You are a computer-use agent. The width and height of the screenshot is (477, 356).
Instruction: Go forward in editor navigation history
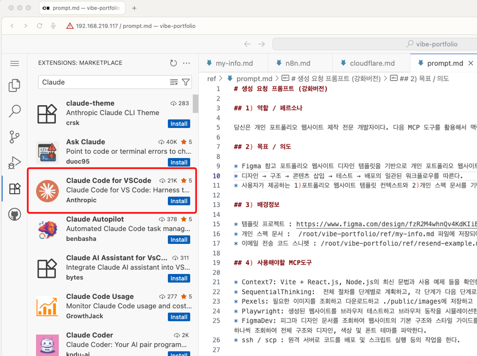click(261, 44)
